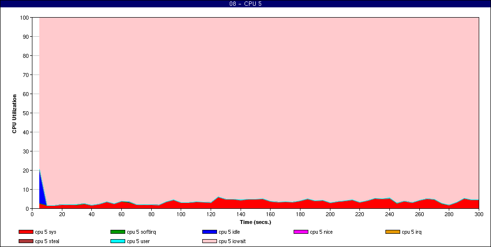Select the 'cpu 5 user' legend label

(138, 242)
